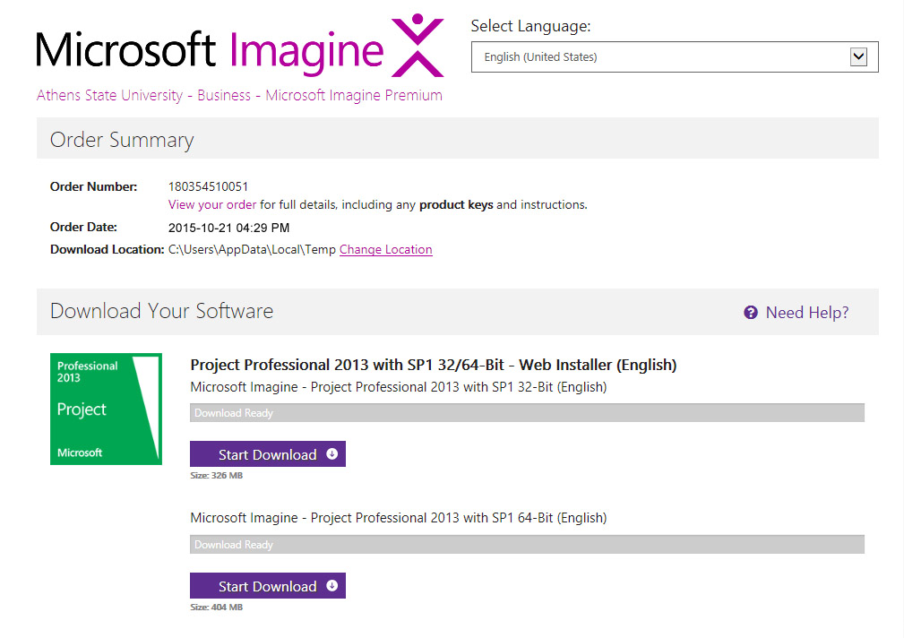Click the download arrow icon on the 64-Bit button
Image resolution: width=904 pixels, height=638 pixels.
(332, 586)
